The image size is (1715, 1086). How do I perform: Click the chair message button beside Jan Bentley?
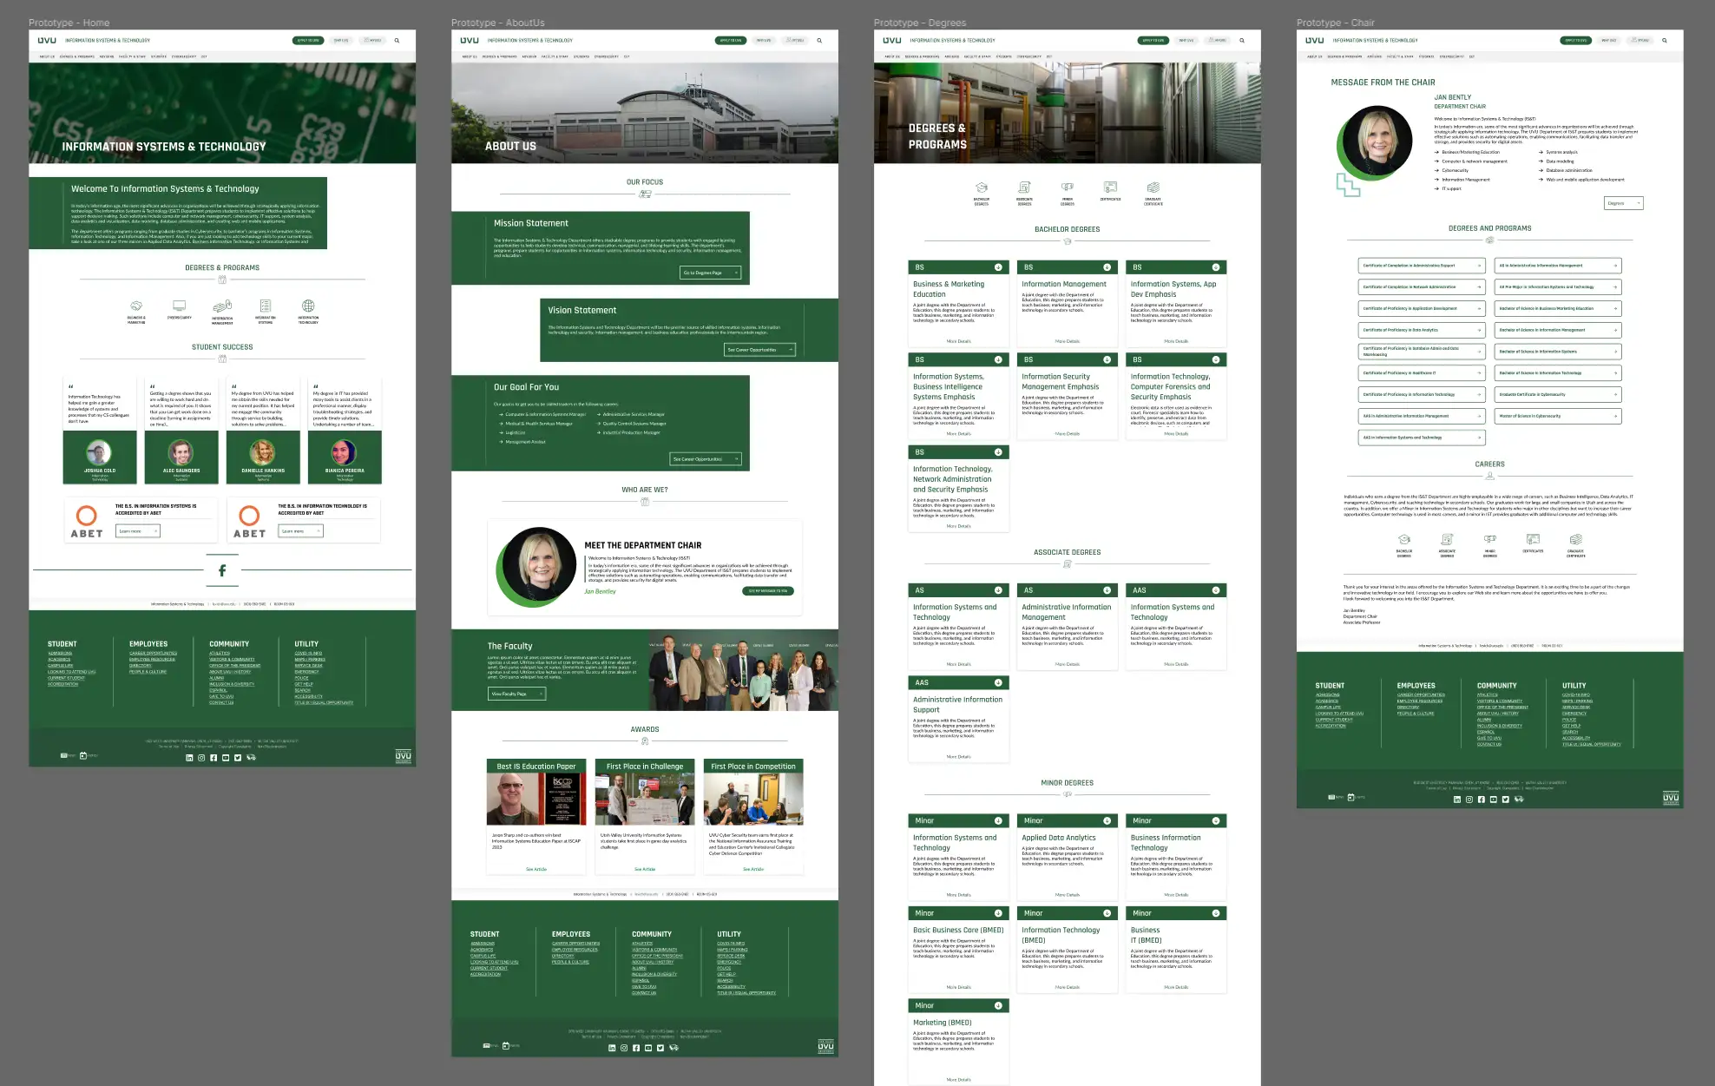click(x=768, y=591)
